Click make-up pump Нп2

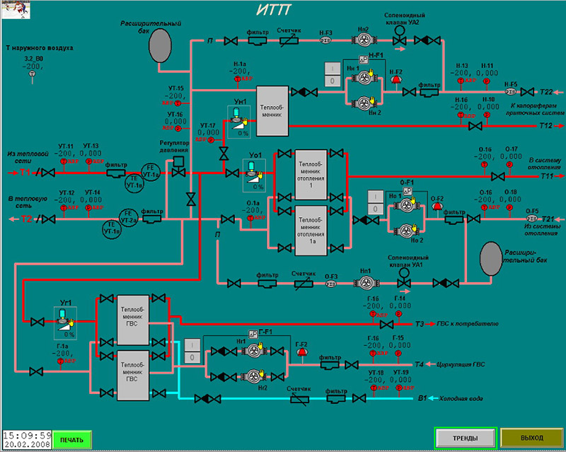pyautogui.click(x=364, y=40)
